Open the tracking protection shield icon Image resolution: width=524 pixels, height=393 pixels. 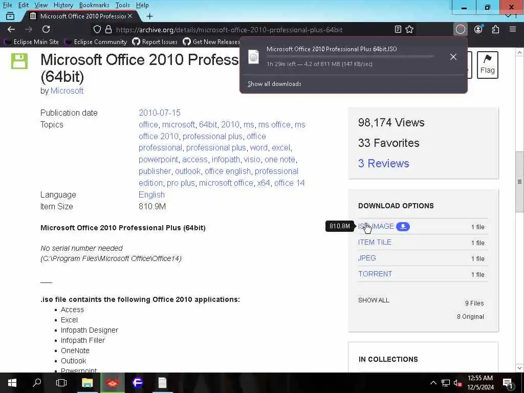point(97,29)
